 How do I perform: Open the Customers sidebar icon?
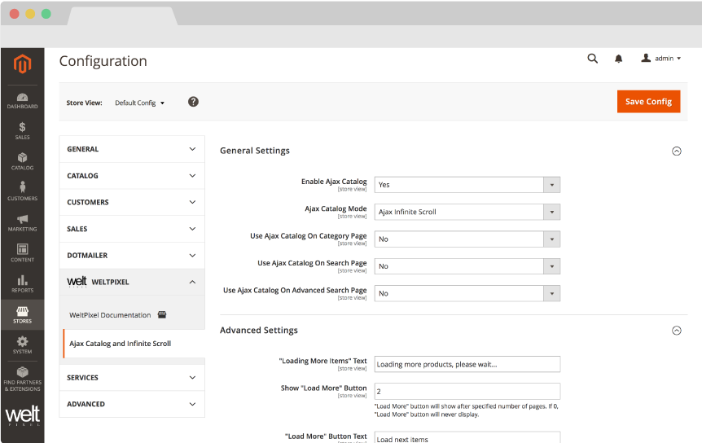[x=22, y=191]
